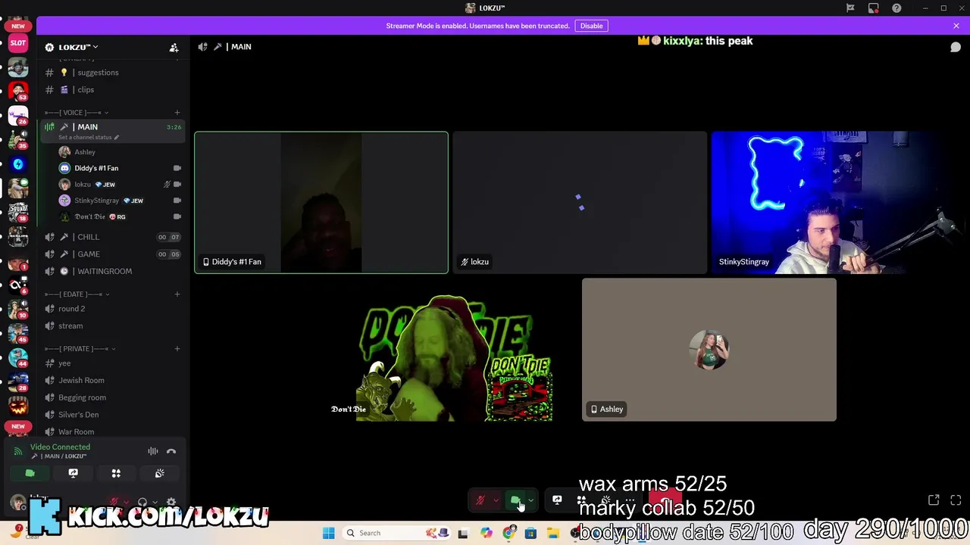Enter full screen call view
970x545 pixels.
[x=956, y=500]
